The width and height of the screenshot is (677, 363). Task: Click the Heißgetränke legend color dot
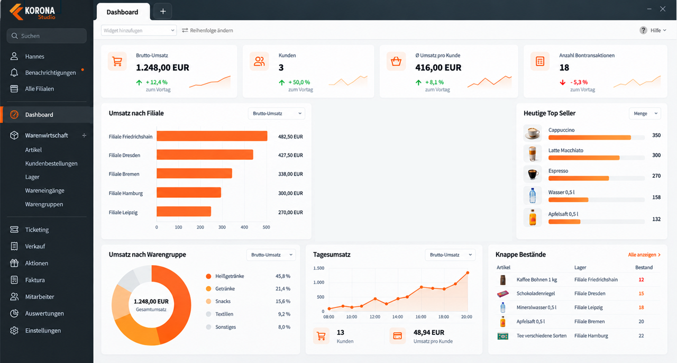tap(208, 276)
